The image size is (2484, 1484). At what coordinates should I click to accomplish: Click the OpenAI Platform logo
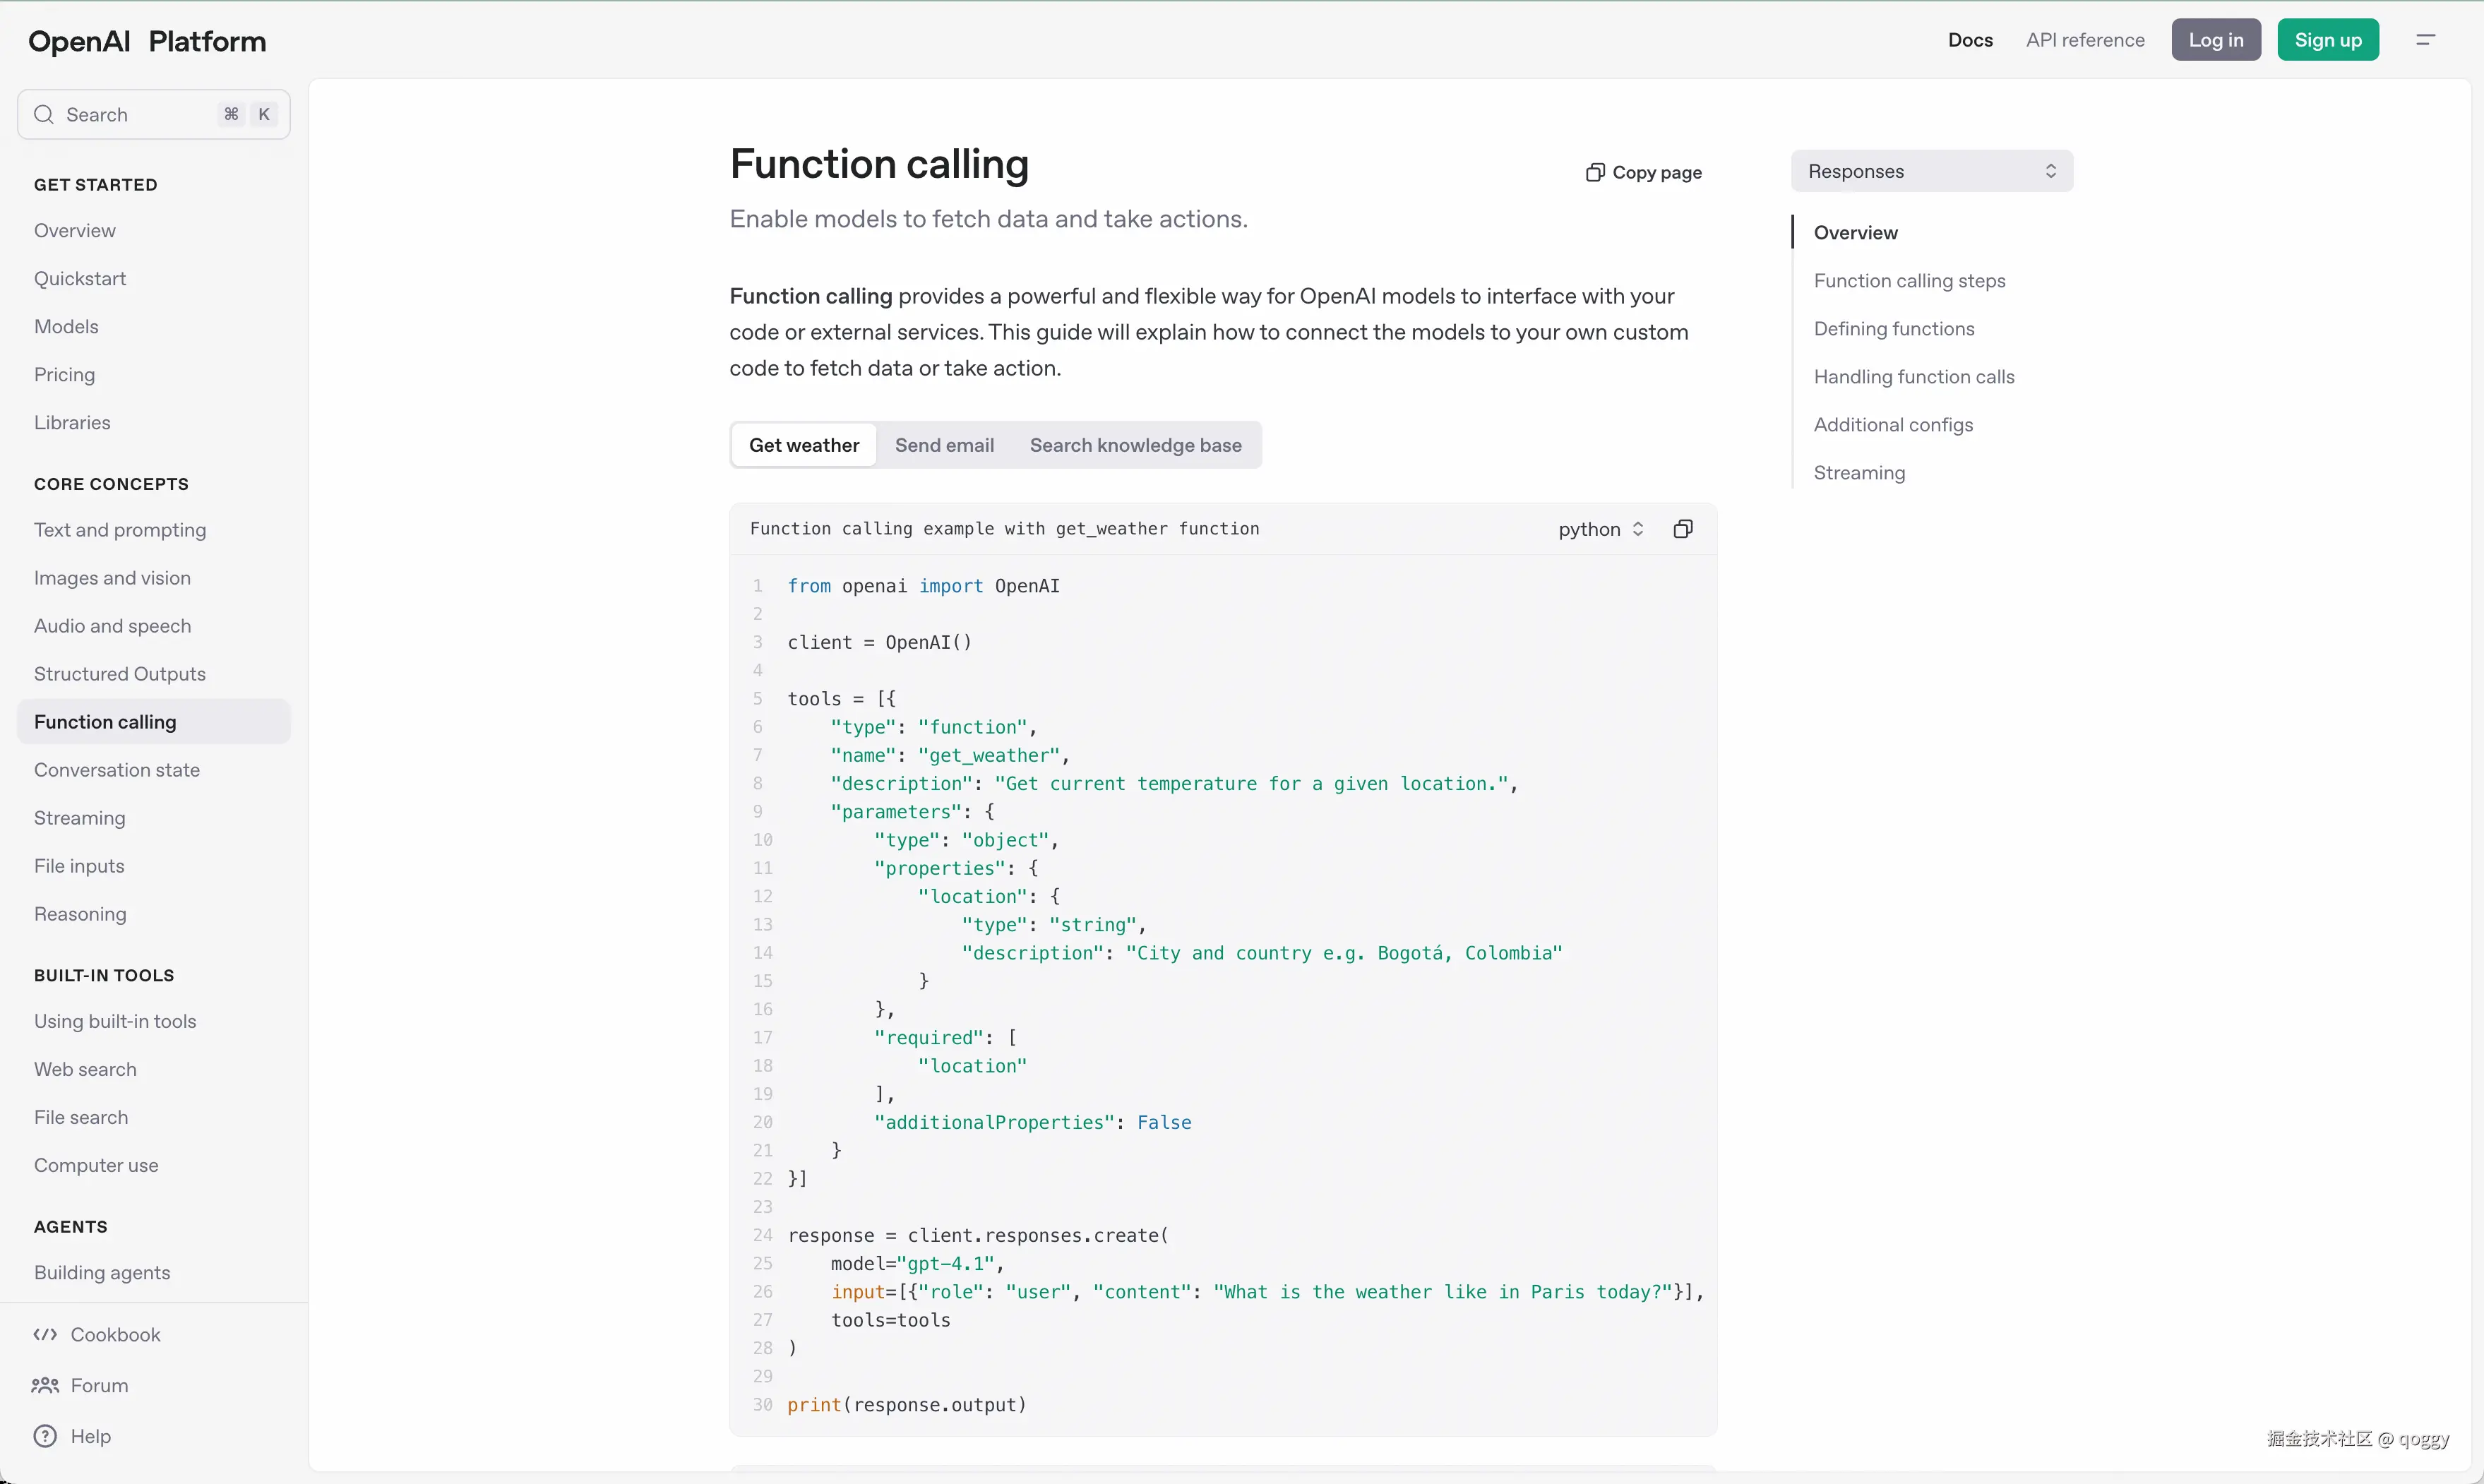(146, 42)
